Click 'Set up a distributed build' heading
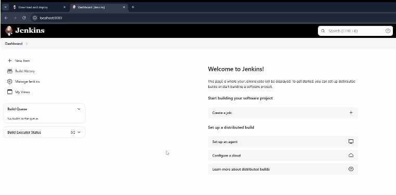The height and width of the screenshot is (195, 396). coord(231,127)
